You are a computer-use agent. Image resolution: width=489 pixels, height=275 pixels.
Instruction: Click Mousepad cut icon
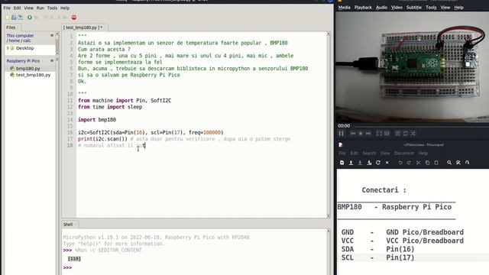pyautogui.click(x=418, y=163)
